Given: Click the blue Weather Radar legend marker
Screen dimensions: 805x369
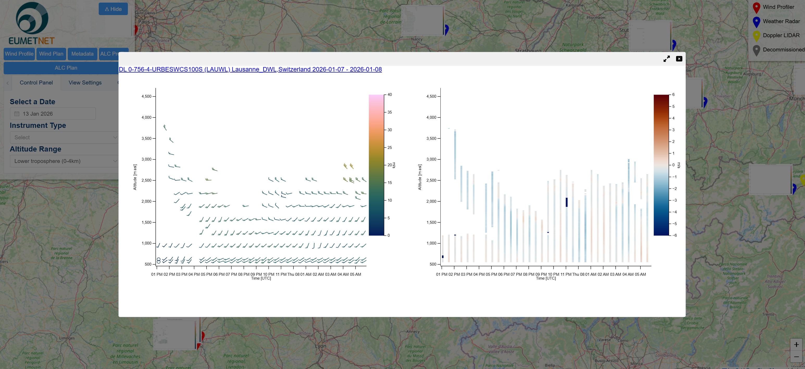Looking at the screenshot, I should 756,22.
